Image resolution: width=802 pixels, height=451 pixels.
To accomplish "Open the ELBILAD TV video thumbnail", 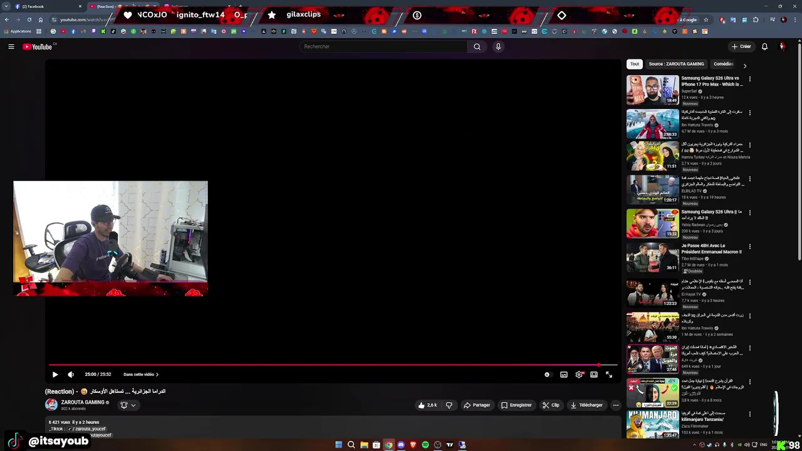I will click(652, 190).
